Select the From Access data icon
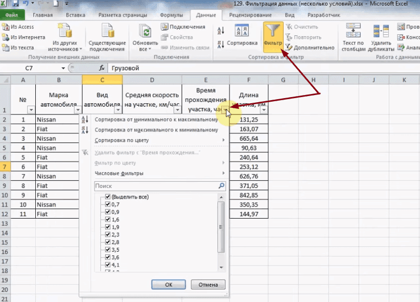This screenshot has height=302, width=420. (x=18, y=27)
